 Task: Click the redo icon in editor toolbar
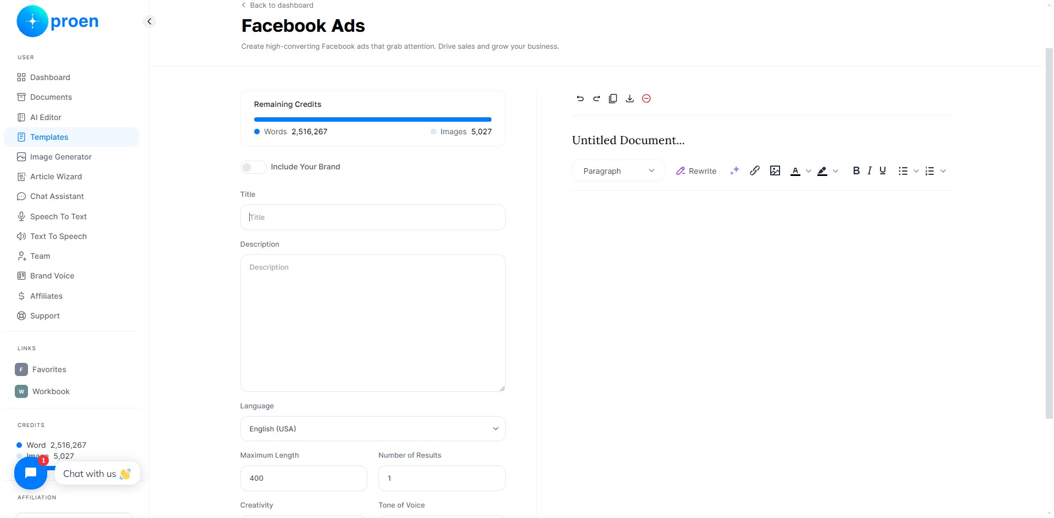click(597, 99)
